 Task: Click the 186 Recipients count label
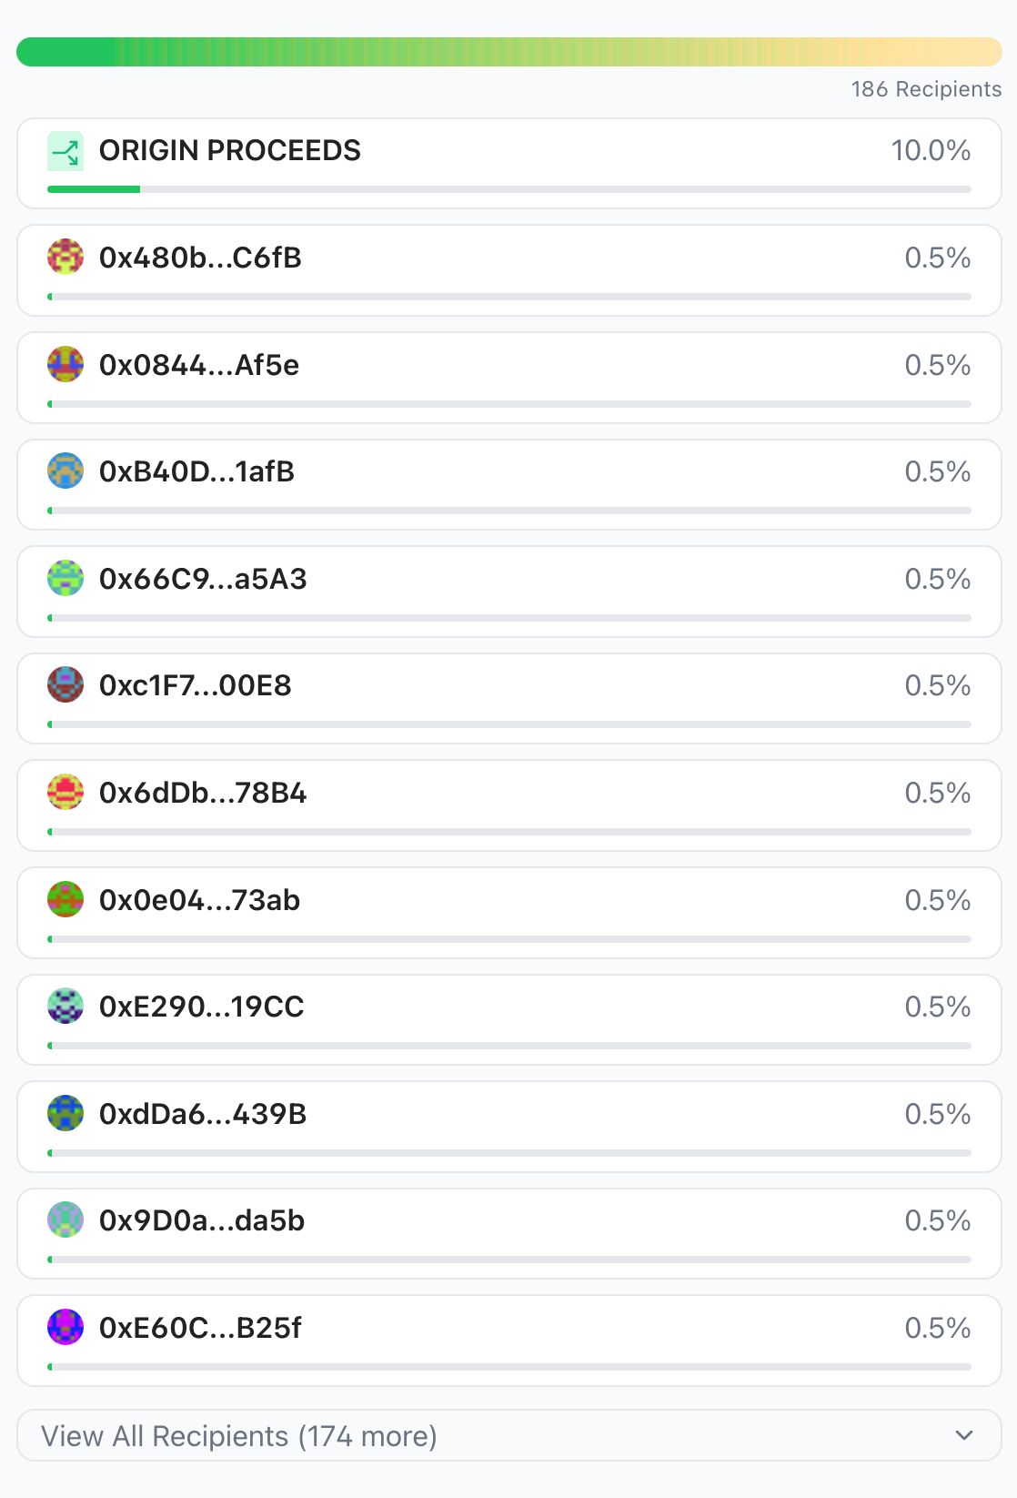pos(926,89)
